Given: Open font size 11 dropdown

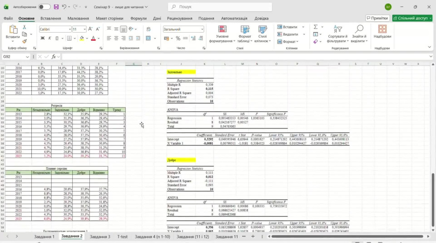Looking at the screenshot, I should pyautogui.click(x=85, y=29).
